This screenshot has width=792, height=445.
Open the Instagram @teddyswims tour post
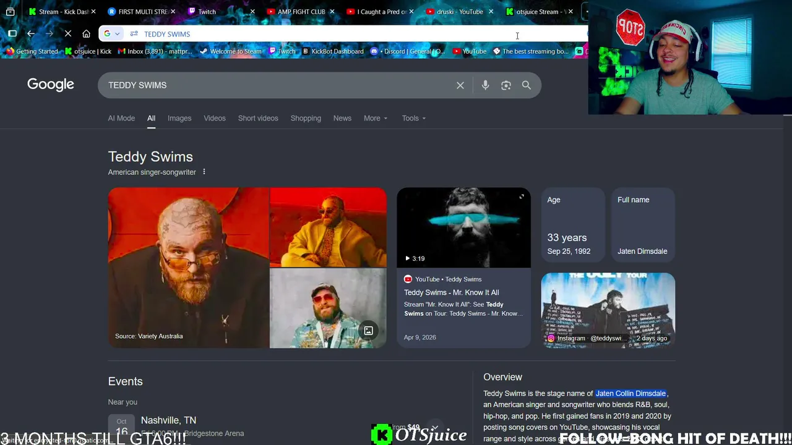coord(608,310)
